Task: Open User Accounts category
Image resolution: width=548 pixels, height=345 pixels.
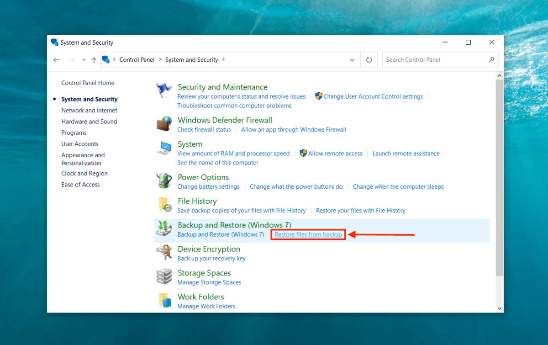Action: tap(80, 144)
